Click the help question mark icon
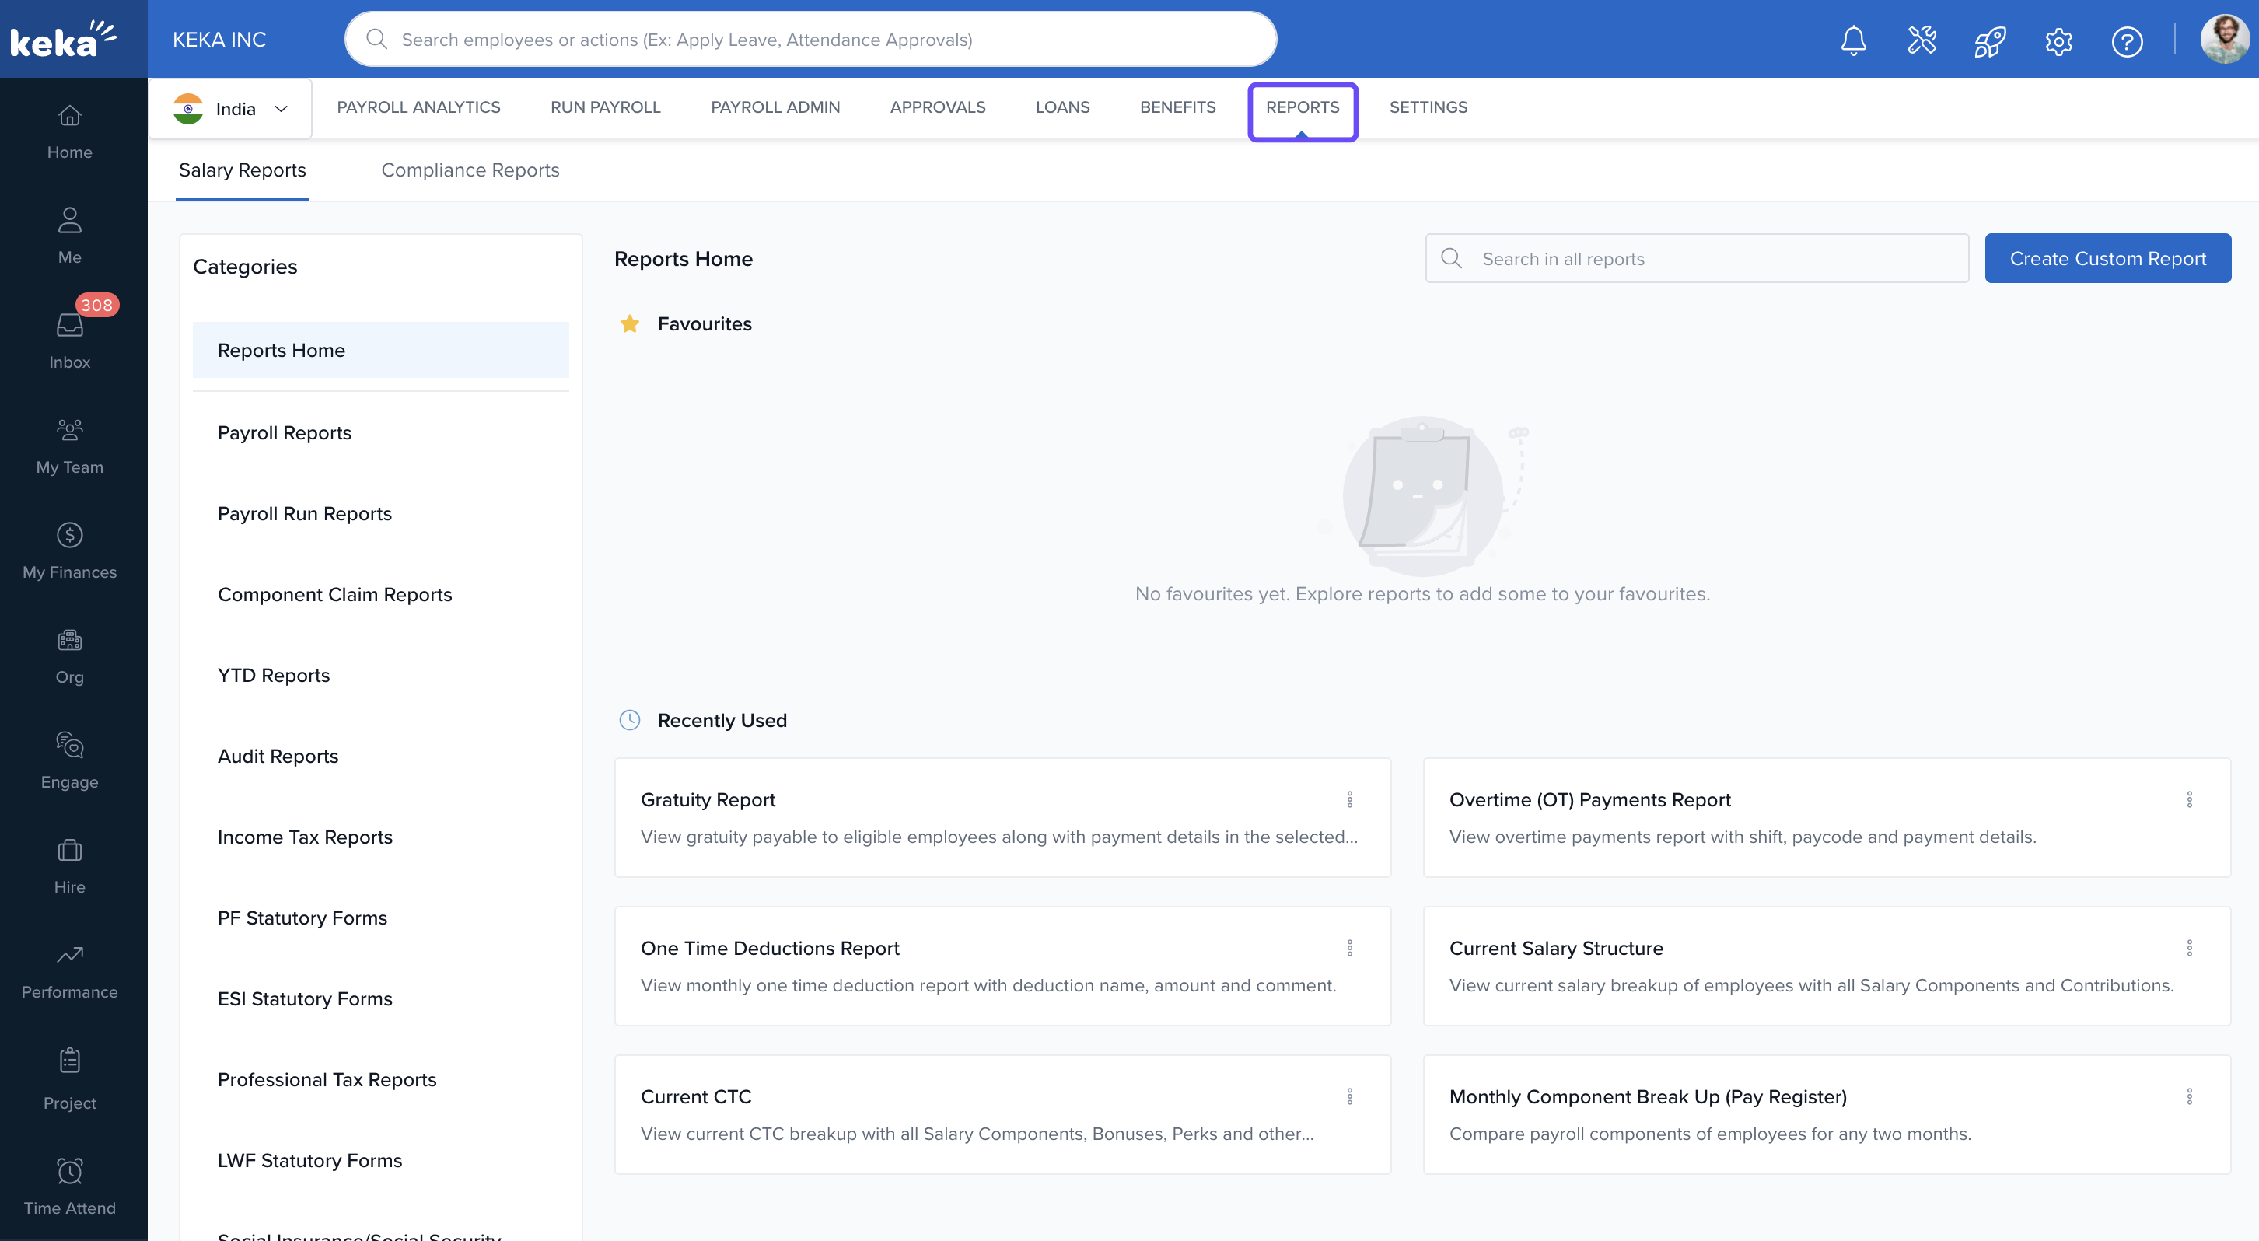The image size is (2259, 1241). click(2126, 40)
